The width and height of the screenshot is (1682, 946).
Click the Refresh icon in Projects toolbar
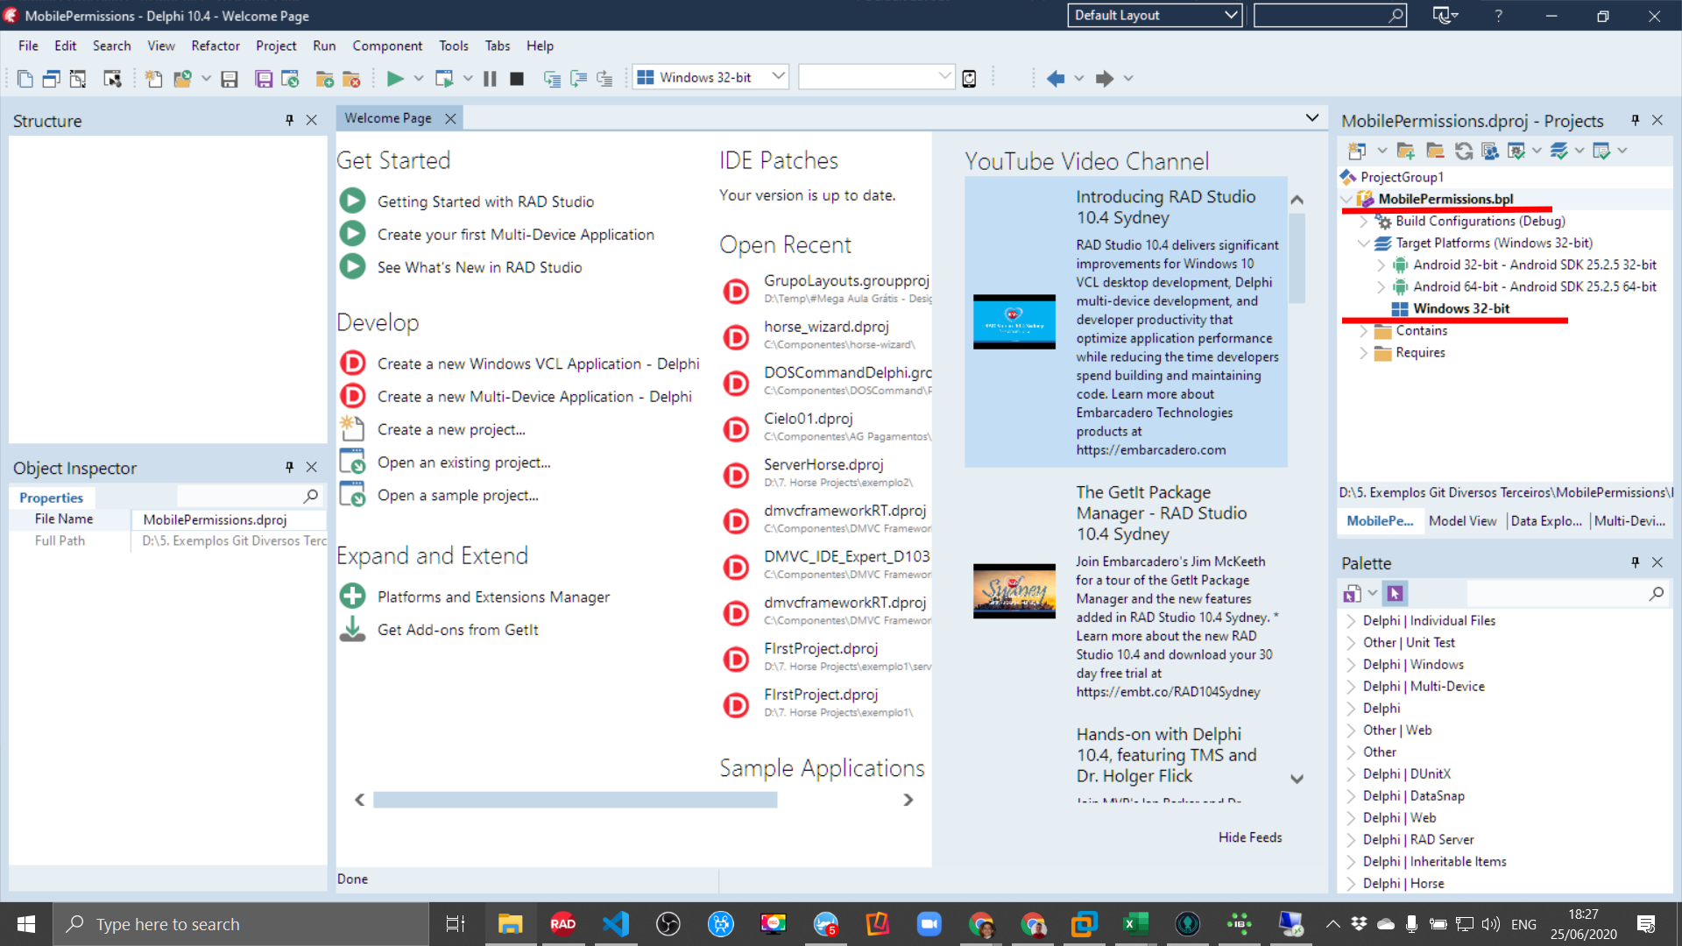[1463, 151]
